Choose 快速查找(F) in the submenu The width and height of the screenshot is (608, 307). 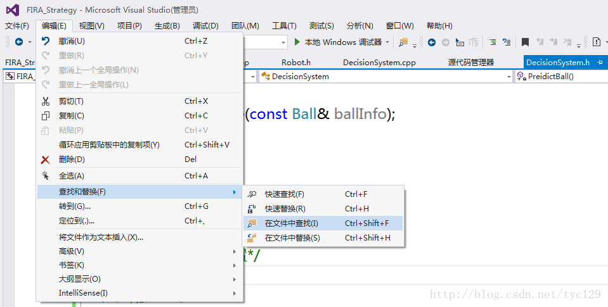[323, 194]
